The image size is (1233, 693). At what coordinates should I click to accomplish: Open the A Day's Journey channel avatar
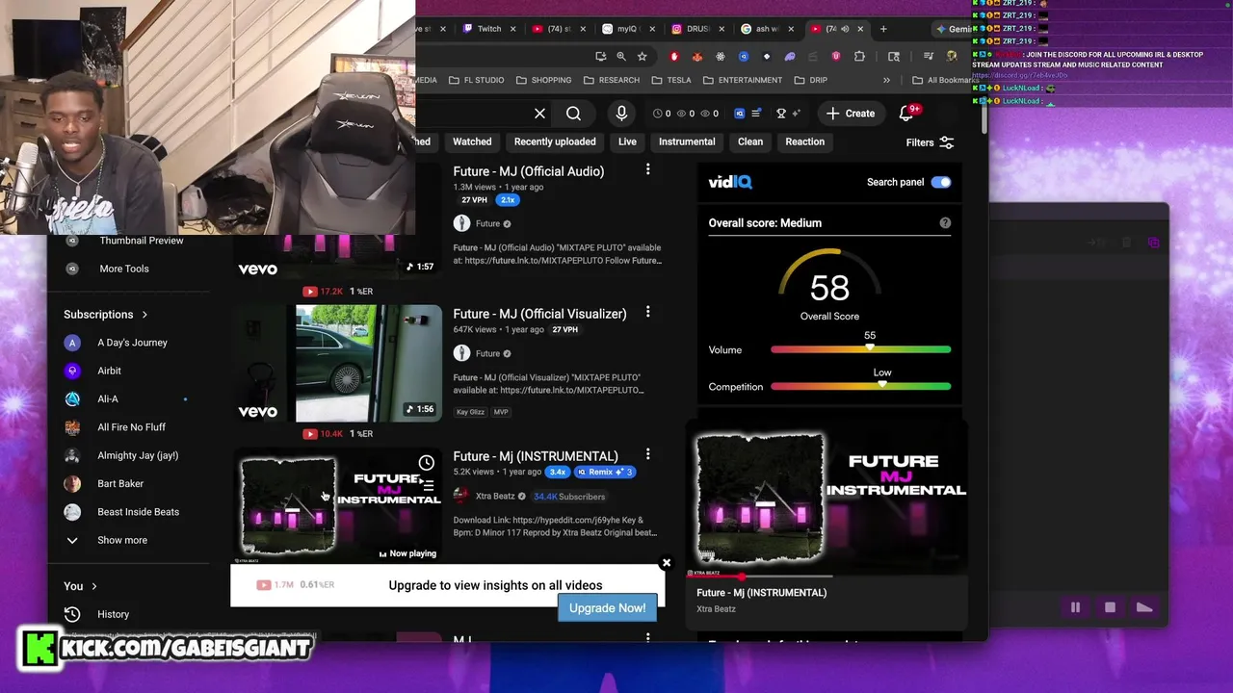72,343
